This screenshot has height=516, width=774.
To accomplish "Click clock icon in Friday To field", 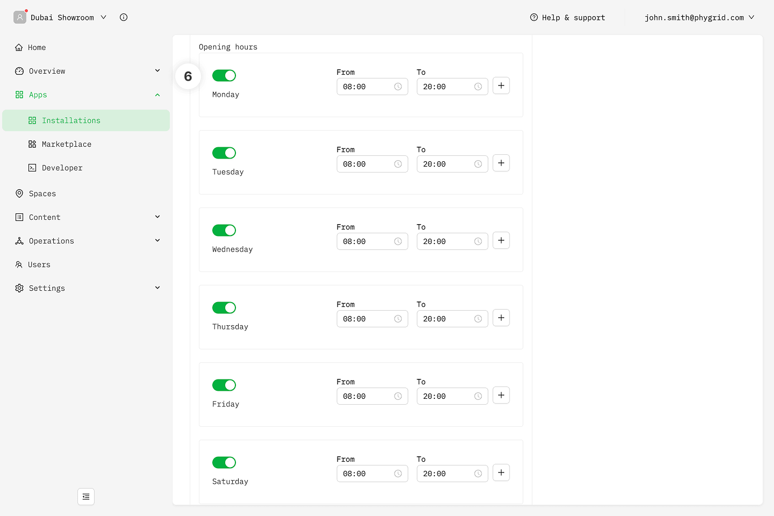I will pos(478,396).
